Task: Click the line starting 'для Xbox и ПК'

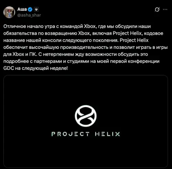Action: pyautogui.click(x=76, y=54)
